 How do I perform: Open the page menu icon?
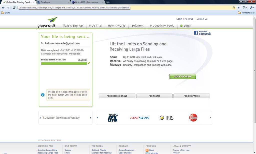coord(245,8)
